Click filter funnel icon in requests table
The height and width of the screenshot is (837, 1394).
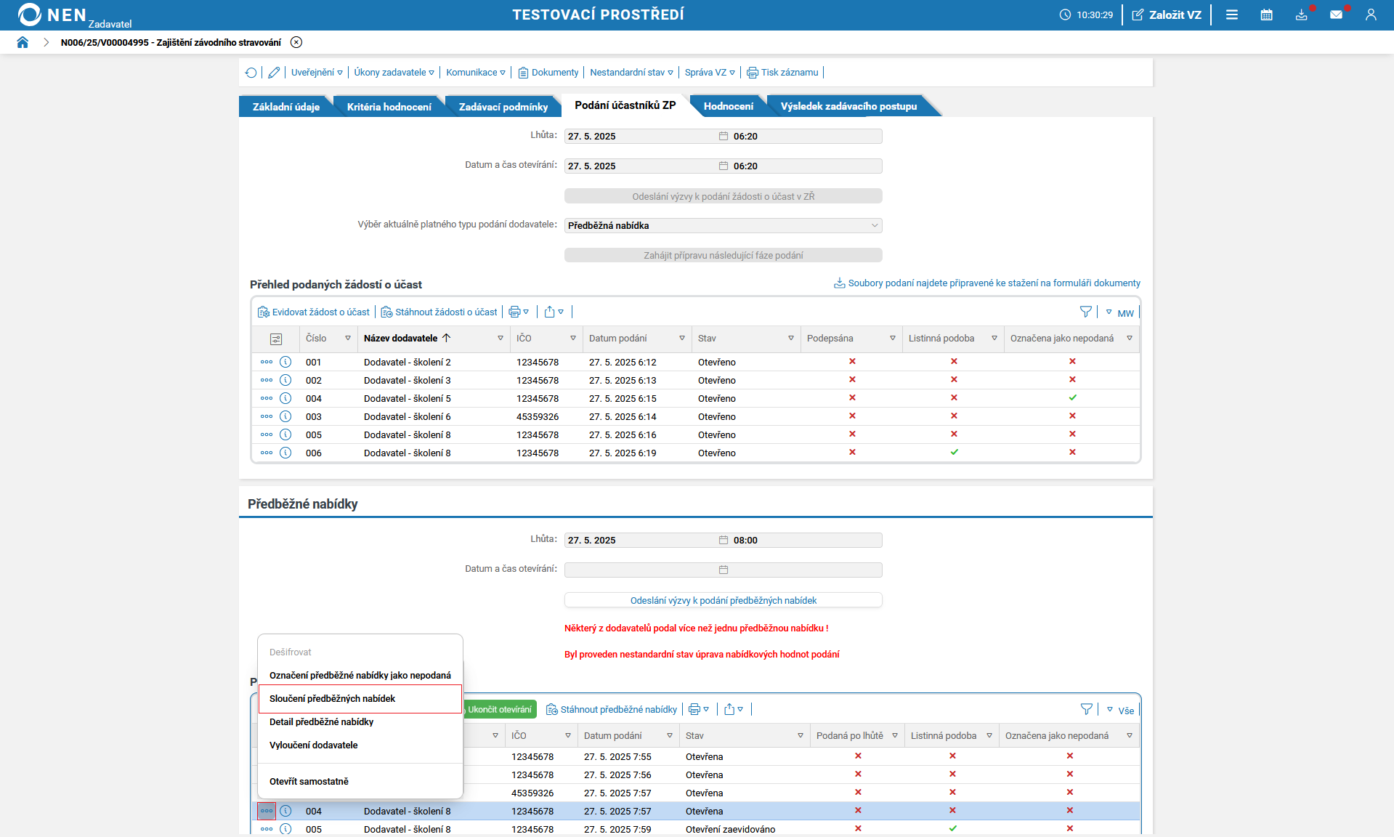pyautogui.click(x=1085, y=312)
